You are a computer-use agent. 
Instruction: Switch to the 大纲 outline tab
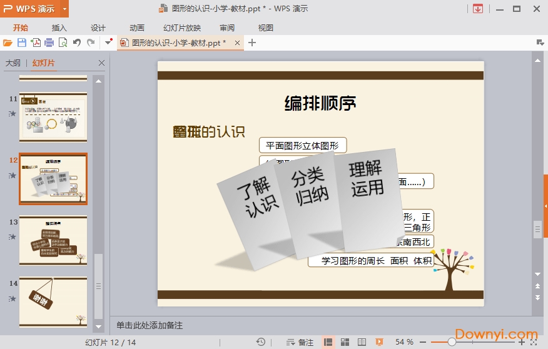[x=13, y=63]
